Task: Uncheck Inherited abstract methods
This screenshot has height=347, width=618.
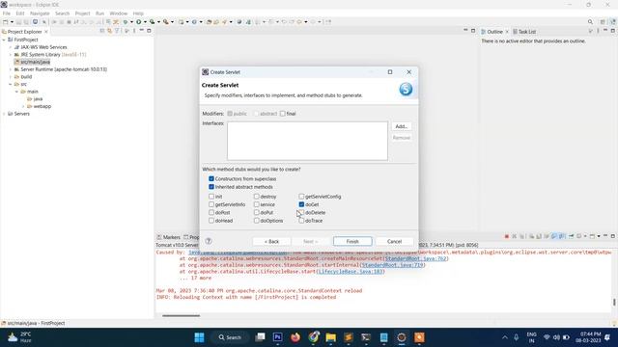Action: [x=211, y=187]
